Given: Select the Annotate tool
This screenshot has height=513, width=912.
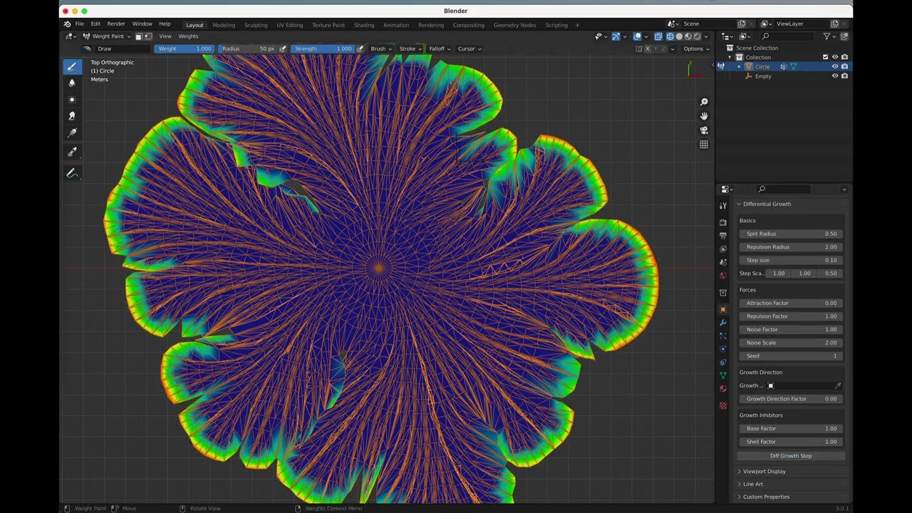Looking at the screenshot, I should tap(72, 173).
